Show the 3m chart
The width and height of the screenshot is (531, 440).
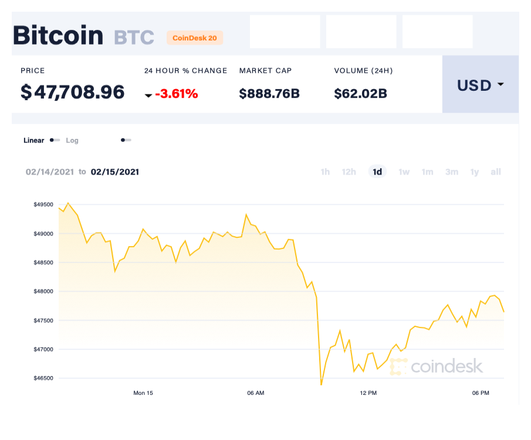pos(452,172)
